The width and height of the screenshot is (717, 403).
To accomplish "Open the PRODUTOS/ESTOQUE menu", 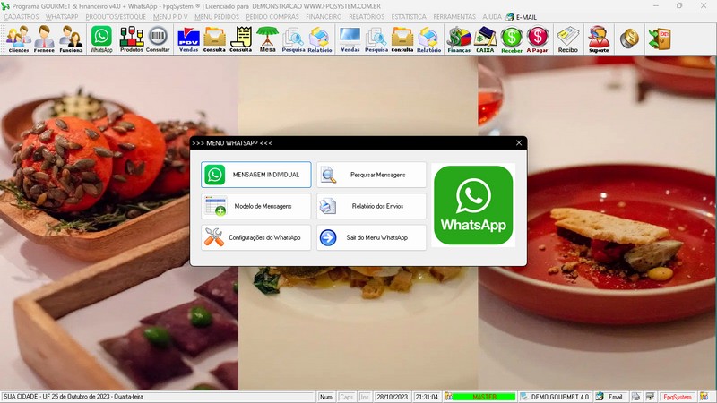I will coord(116,17).
